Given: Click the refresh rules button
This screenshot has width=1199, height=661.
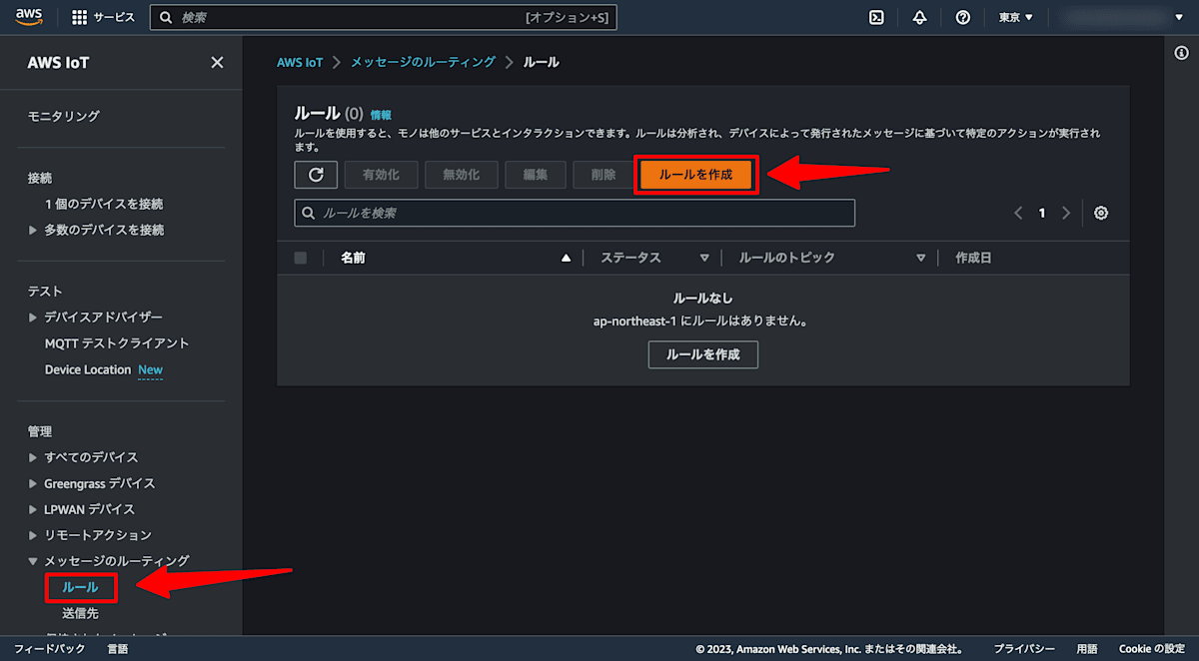Looking at the screenshot, I should pyautogui.click(x=316, y=175).
